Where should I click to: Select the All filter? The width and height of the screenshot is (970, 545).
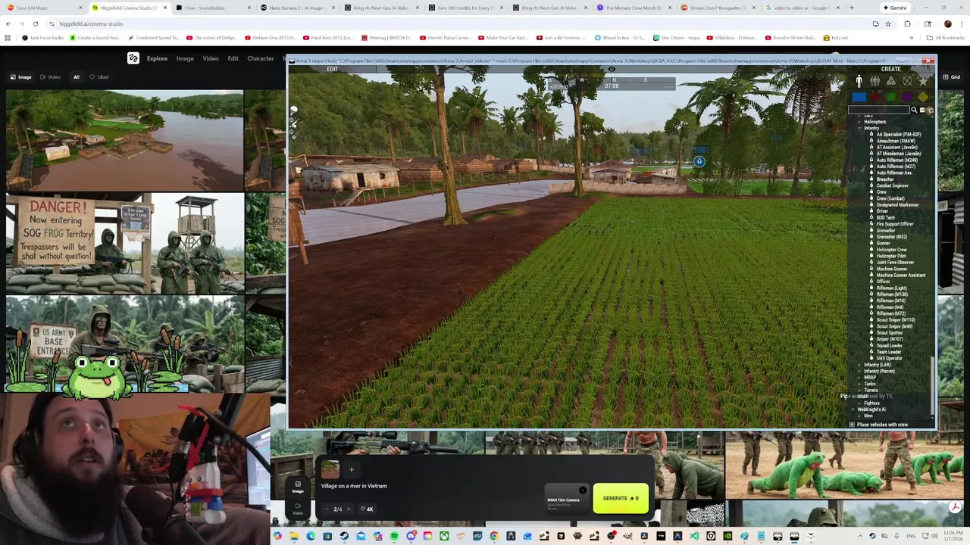tap(76, 76)
